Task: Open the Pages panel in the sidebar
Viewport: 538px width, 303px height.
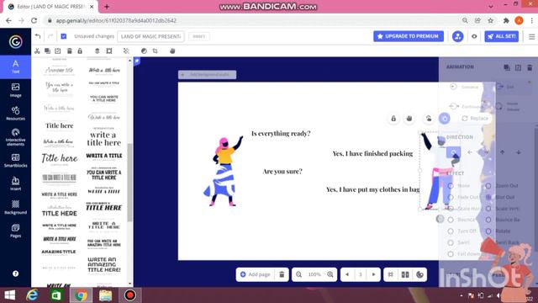Action: [15, 231]
